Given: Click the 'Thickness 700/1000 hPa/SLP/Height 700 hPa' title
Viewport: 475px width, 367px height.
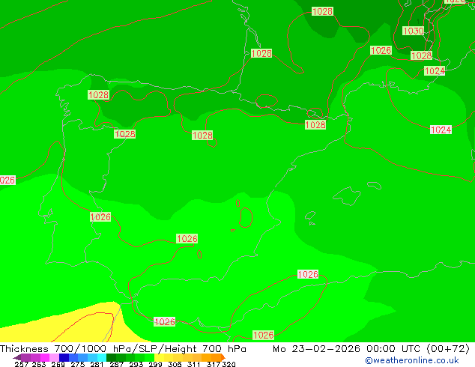Looking at the screenshot, I should (x=123, y=349).
